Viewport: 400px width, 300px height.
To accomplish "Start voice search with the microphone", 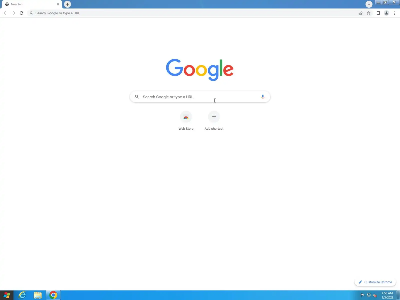I will pos(263,97).
